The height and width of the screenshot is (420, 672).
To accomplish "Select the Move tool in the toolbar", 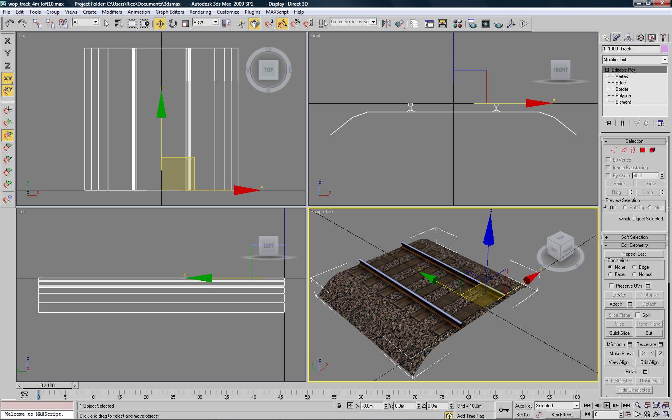I will pos(160,24).
